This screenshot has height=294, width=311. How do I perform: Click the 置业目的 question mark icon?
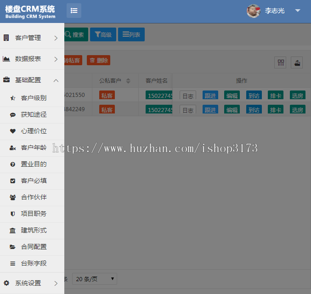pos(13,164)
